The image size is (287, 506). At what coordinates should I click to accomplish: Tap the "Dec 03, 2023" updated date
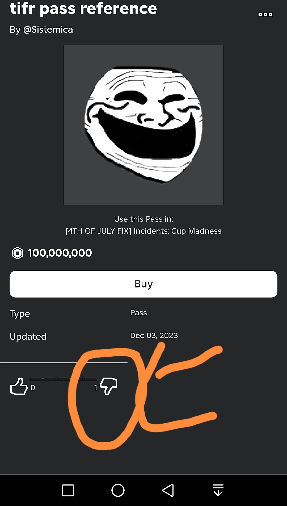154,336
